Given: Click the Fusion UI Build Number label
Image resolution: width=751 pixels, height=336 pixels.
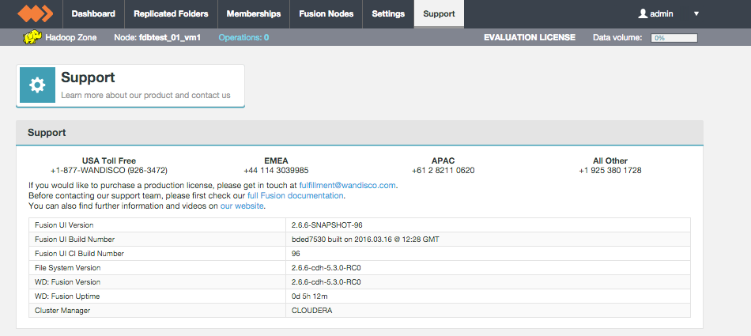Looking at the screenshot, I should tap(75, 240).
